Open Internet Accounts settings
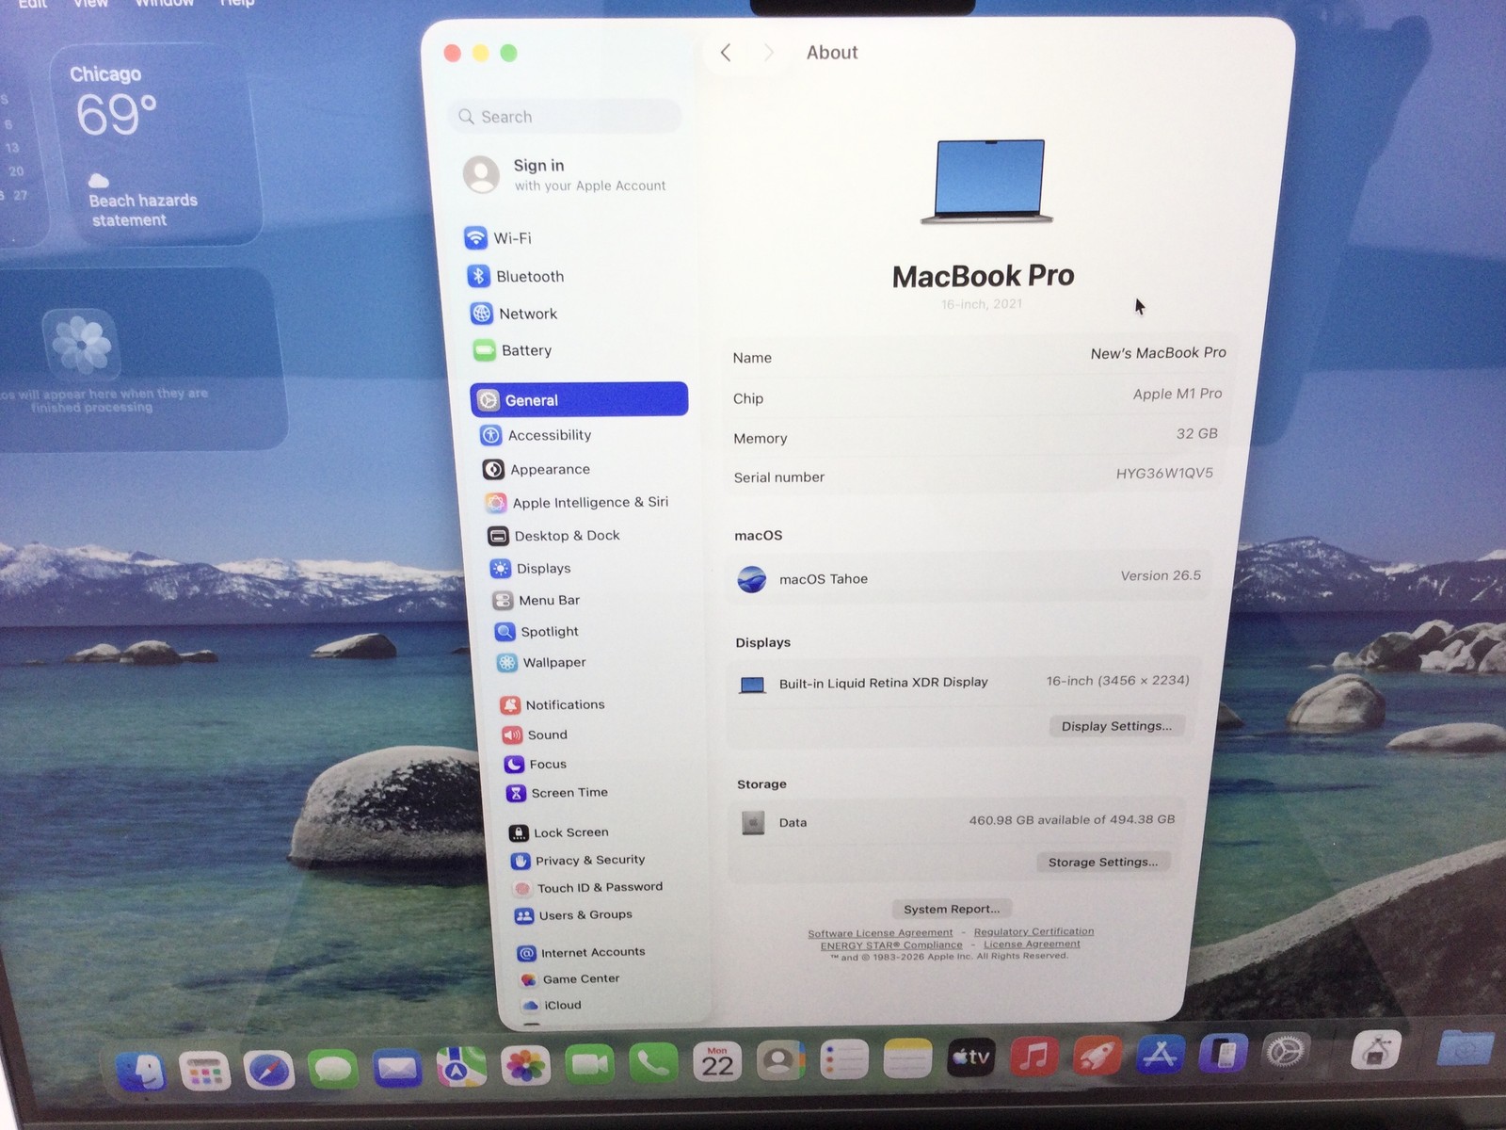This screenshot has width=1506, height=1130. pyautogui.click(x=582, y=953)
